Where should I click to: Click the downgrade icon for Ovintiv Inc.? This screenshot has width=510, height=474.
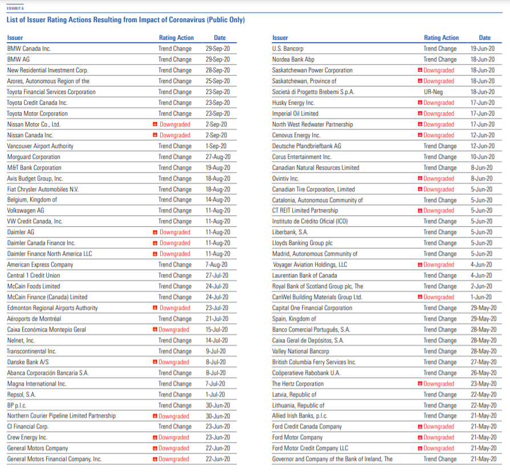pos(420,178)
